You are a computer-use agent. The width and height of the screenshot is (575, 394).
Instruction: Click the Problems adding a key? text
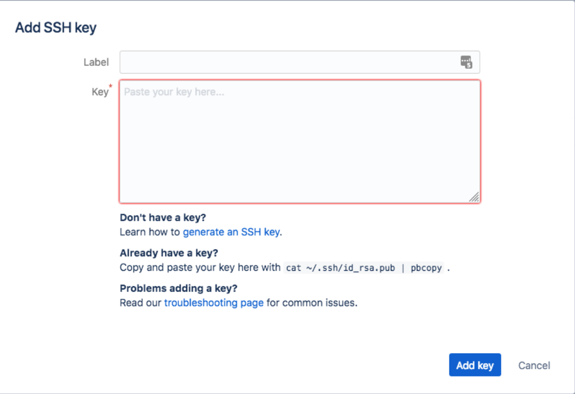point(178,288)
